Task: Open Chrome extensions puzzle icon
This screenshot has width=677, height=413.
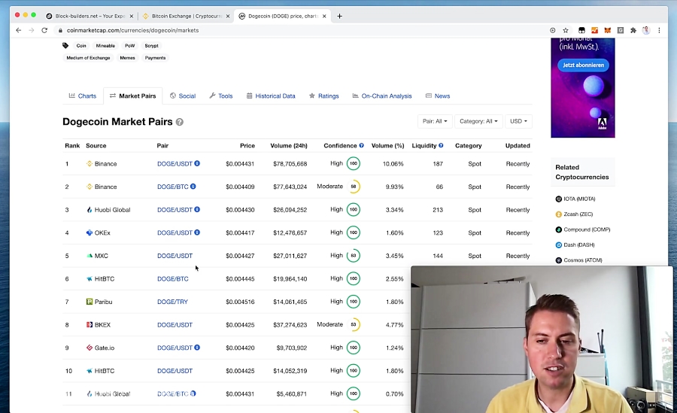Action: pyautogui.click(x=633, y=30)
